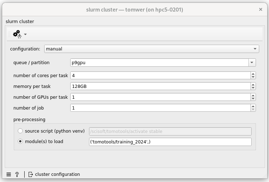
Task: Decrease number of GPUs per task
Action: pos(253,99)
